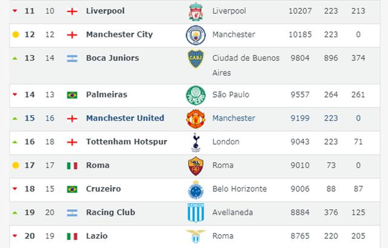Open the Manchester United team link
The image size is (388, 248).
coord(125,118)
